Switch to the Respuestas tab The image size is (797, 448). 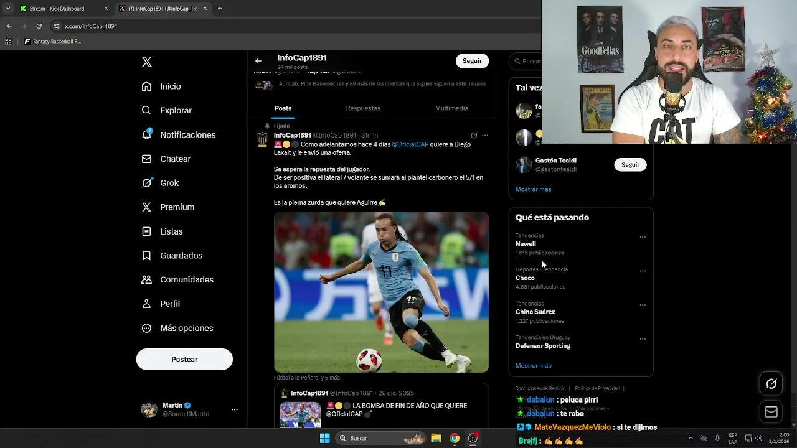tap(363, 108)
